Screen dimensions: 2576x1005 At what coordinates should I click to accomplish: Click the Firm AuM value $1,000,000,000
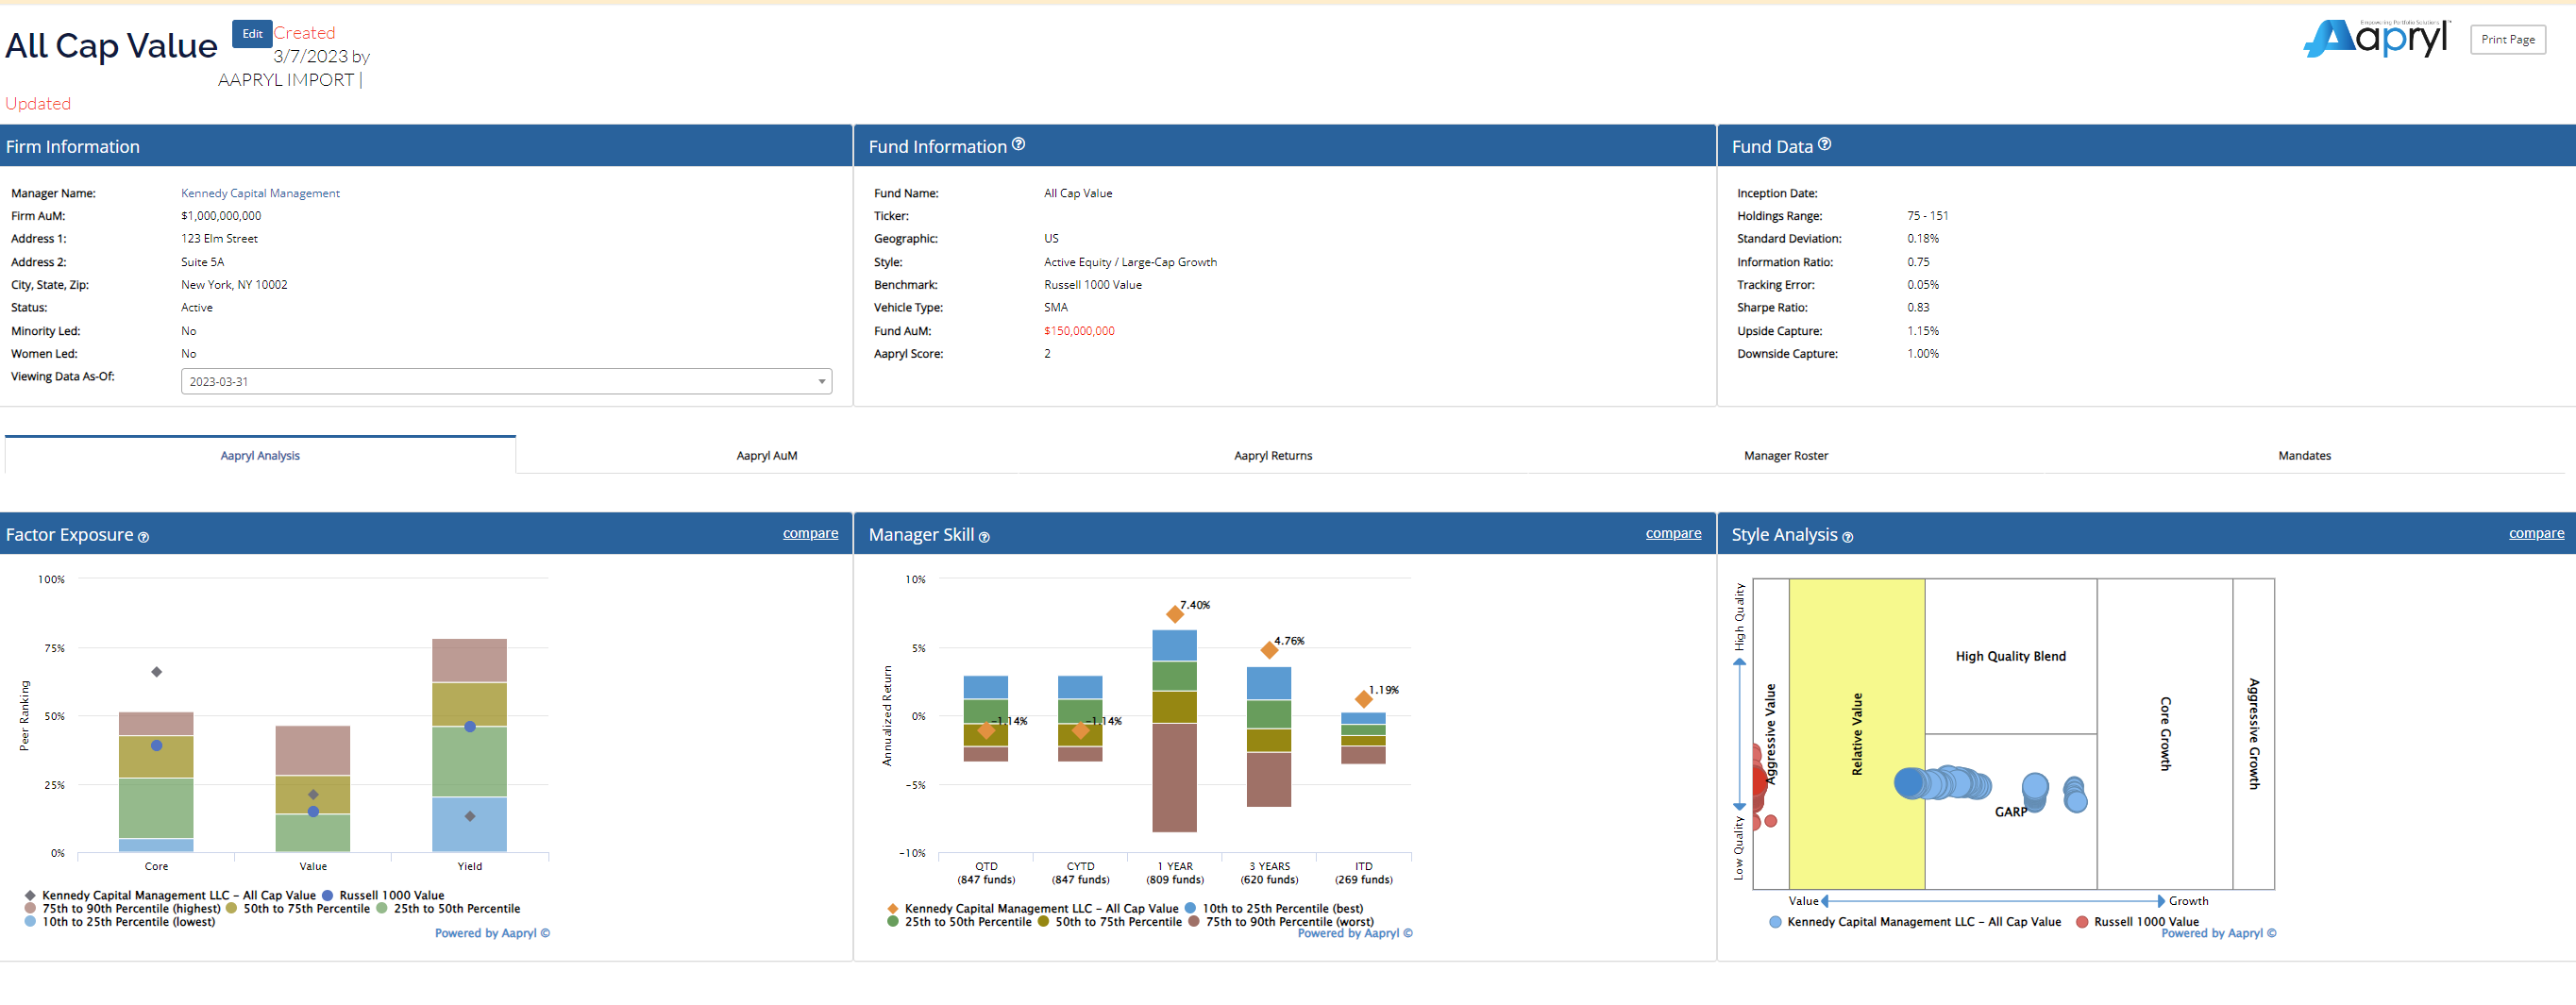click(221, 216)
